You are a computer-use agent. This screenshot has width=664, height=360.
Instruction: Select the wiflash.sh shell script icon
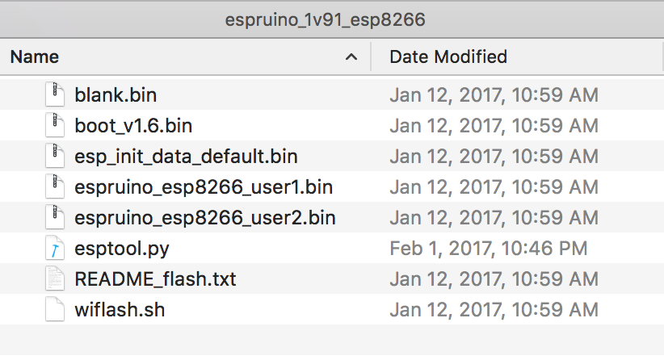(x=55, y=309)
